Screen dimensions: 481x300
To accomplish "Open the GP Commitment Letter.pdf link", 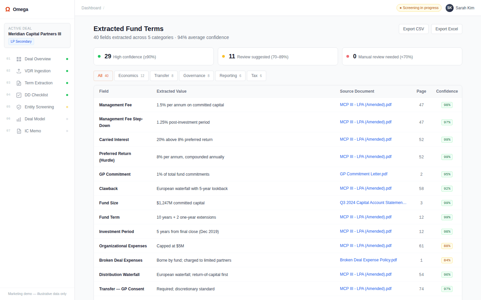I will pyautogui.click(x=363, y=174).
